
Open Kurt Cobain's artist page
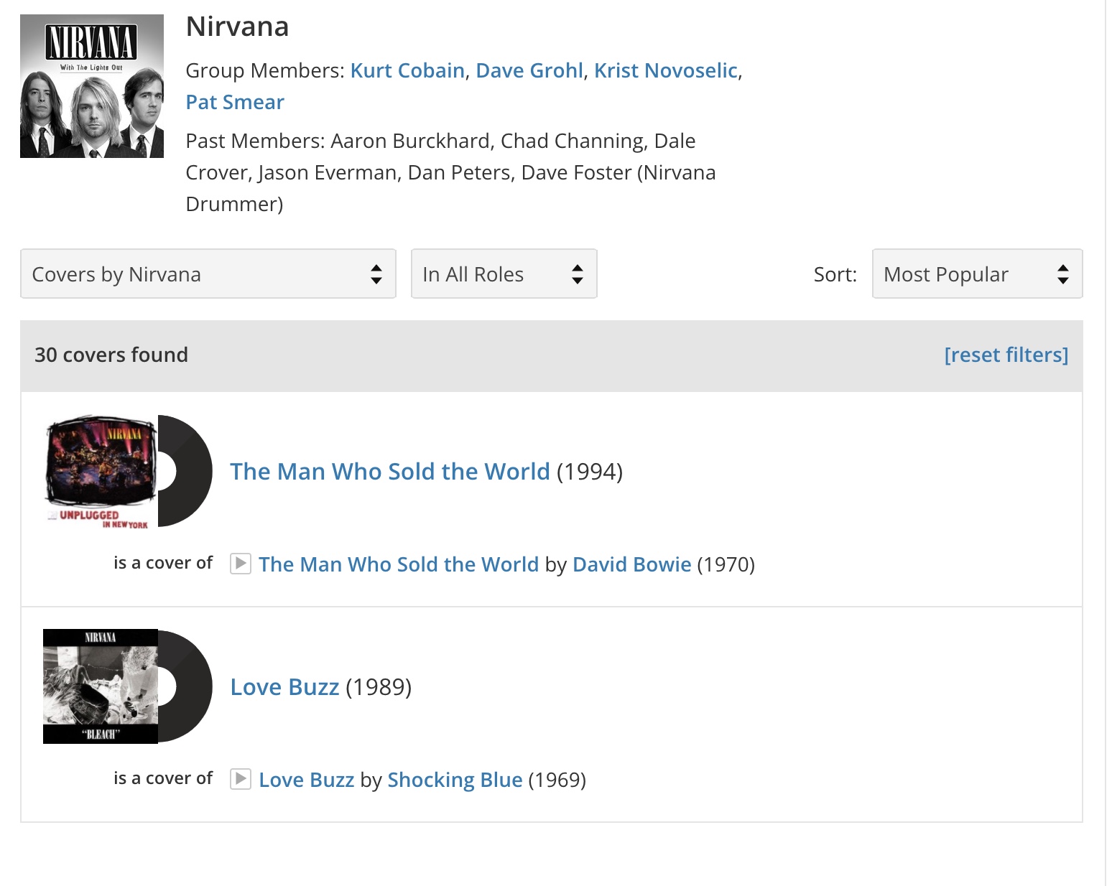point(407,70)
